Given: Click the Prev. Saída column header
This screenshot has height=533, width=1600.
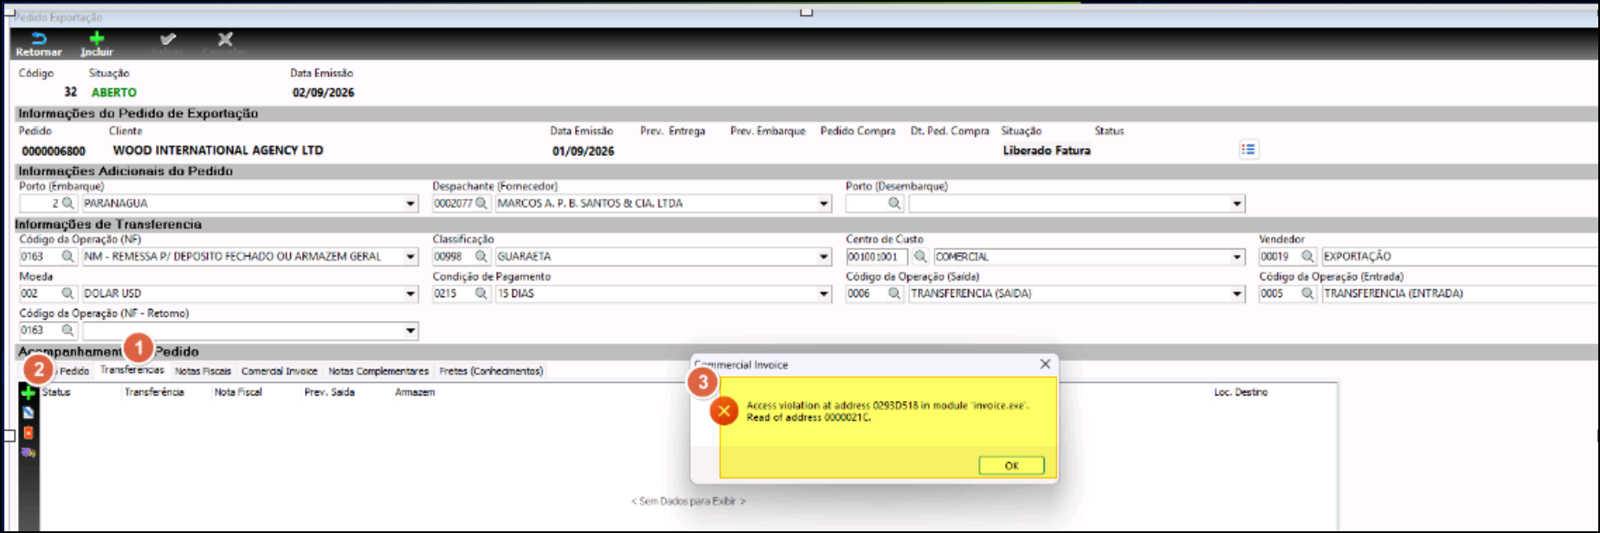Looking at the screenshot, I should coord(329,393).
